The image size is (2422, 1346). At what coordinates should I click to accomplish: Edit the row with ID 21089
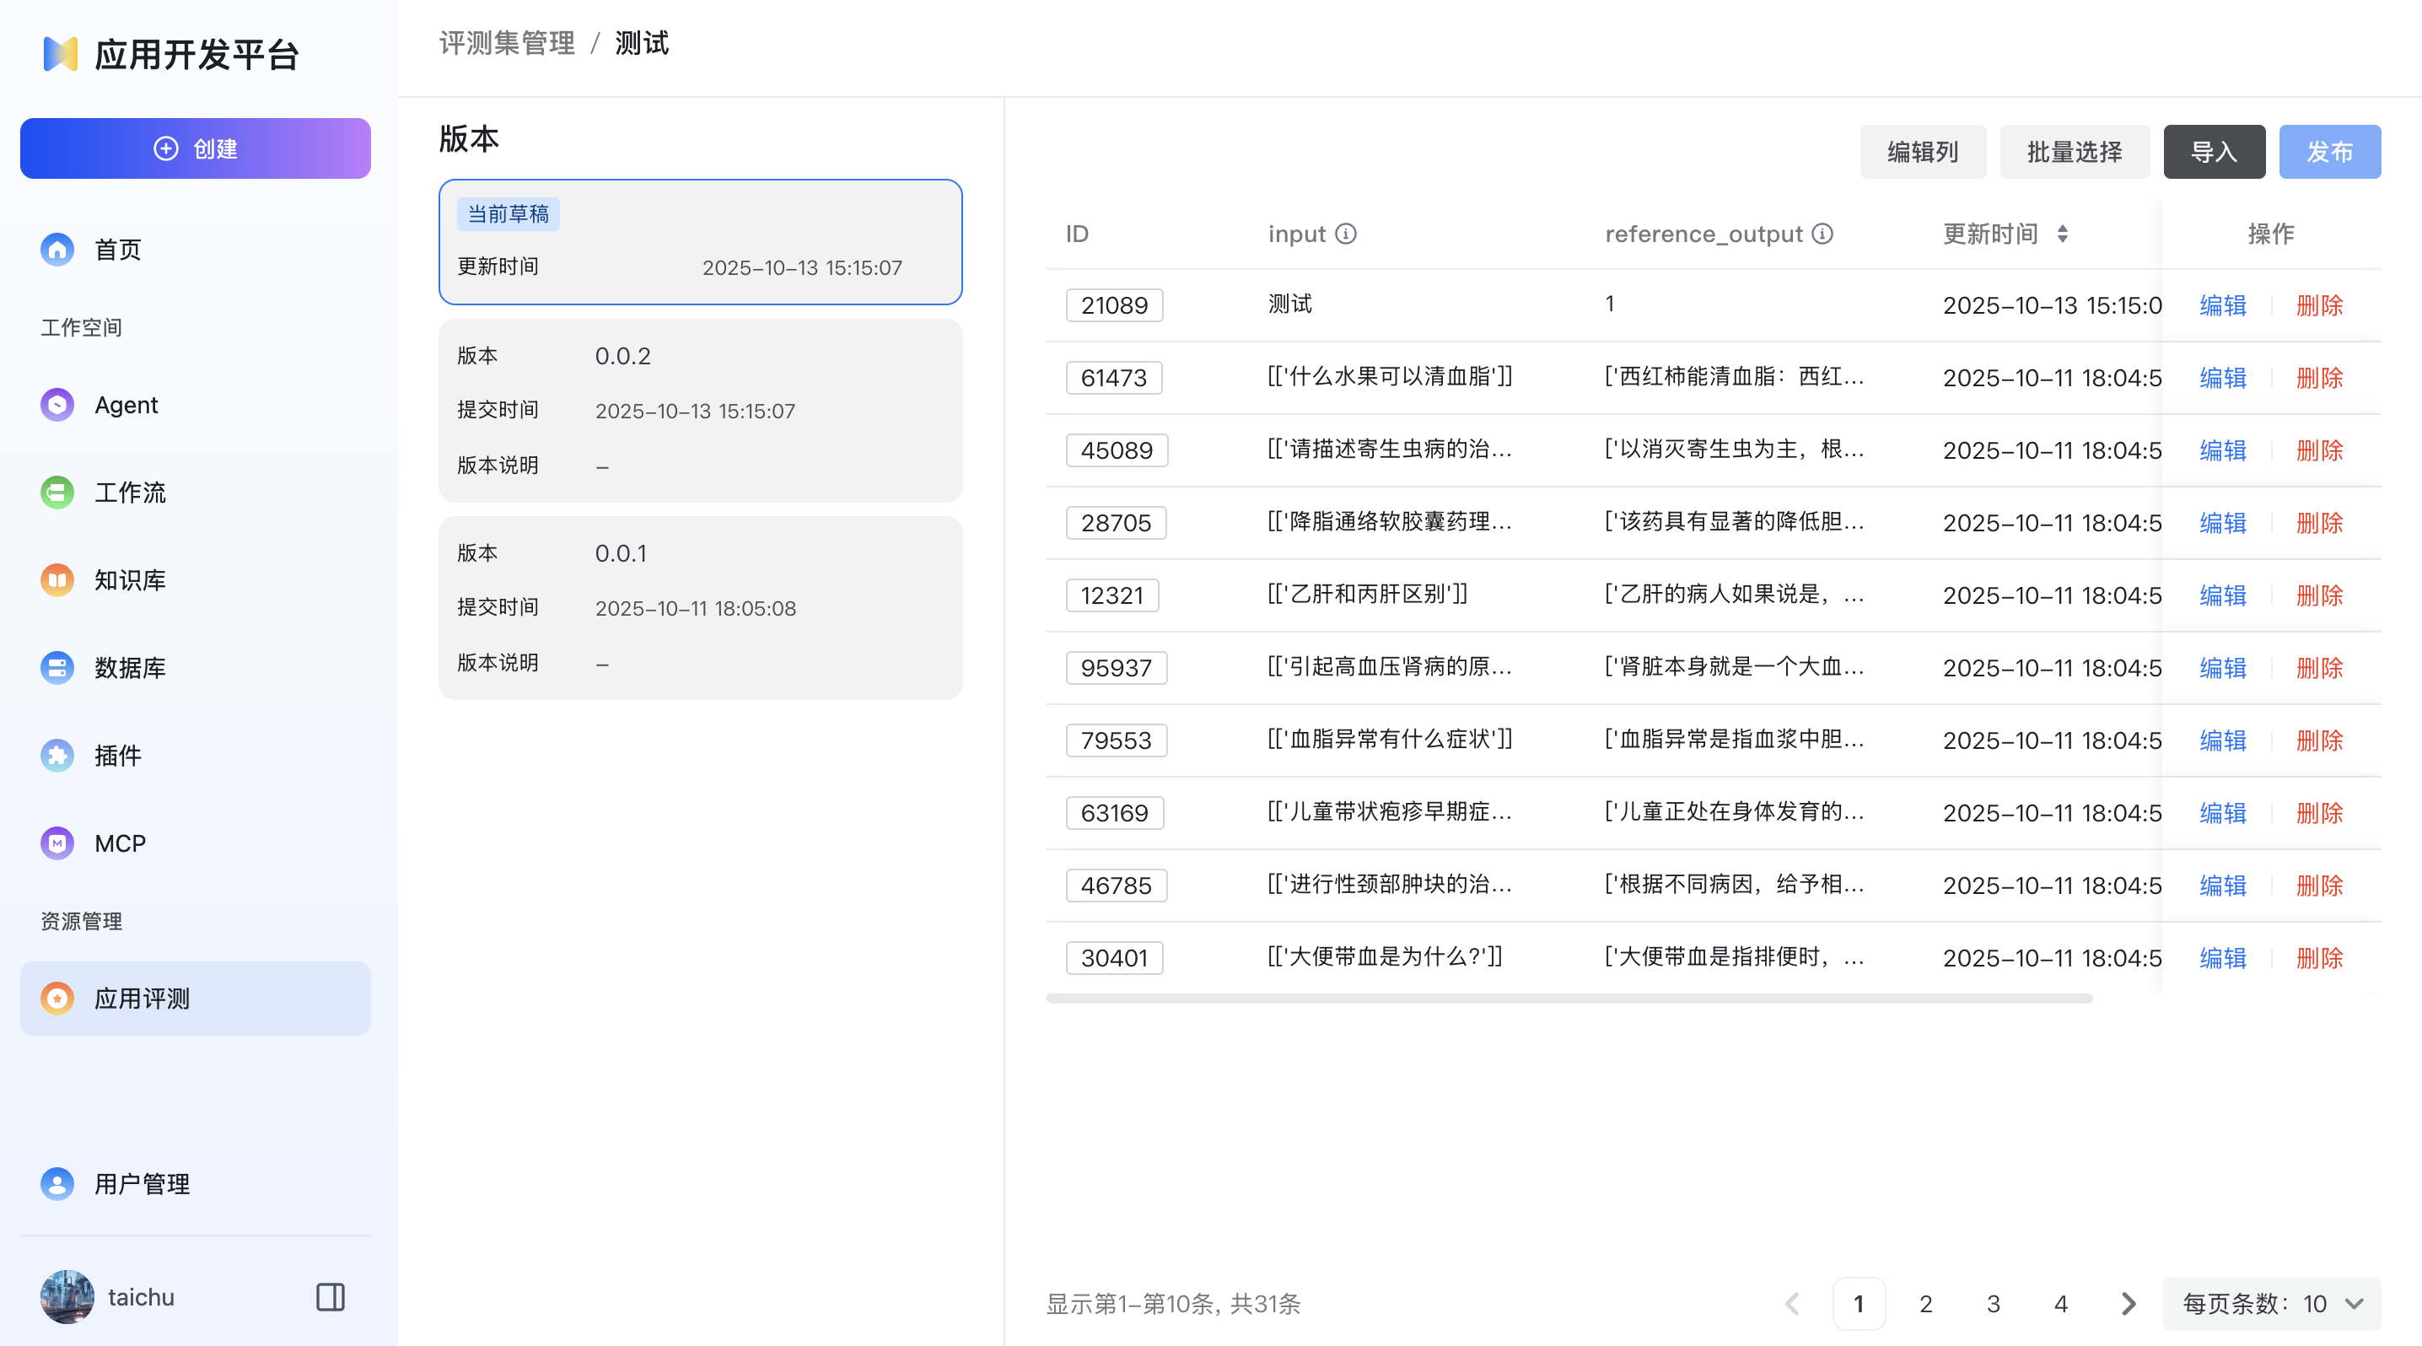coord(2222,304)
